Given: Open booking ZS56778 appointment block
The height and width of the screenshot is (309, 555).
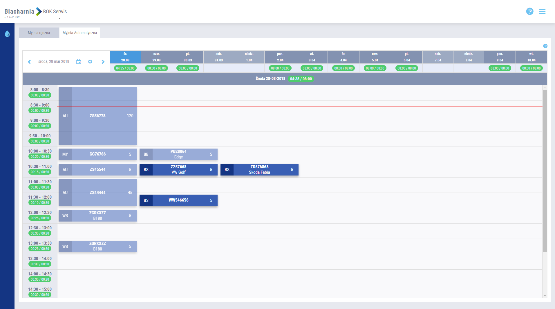Looking at the screenshot, I should click(x=97, y=116).
